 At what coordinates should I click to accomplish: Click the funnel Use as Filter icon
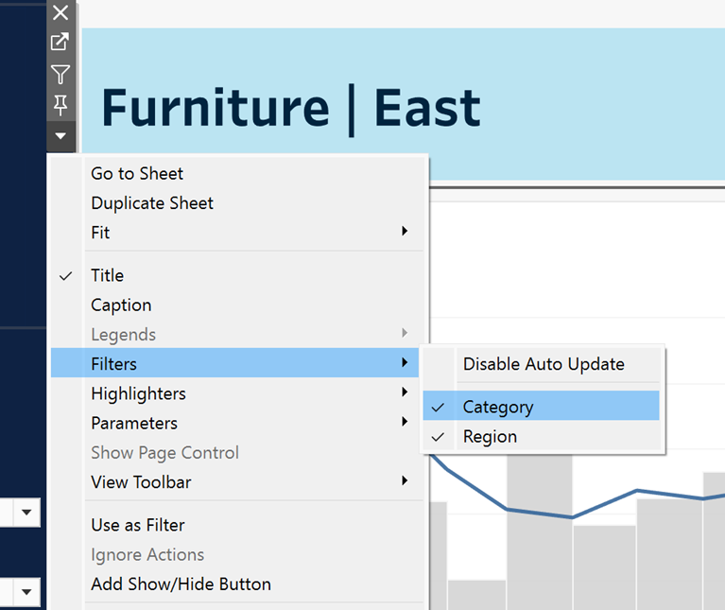click(60, 74)
